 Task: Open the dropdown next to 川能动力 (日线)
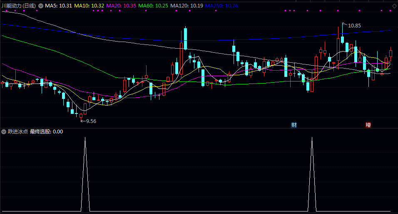[x=41, y=6]
